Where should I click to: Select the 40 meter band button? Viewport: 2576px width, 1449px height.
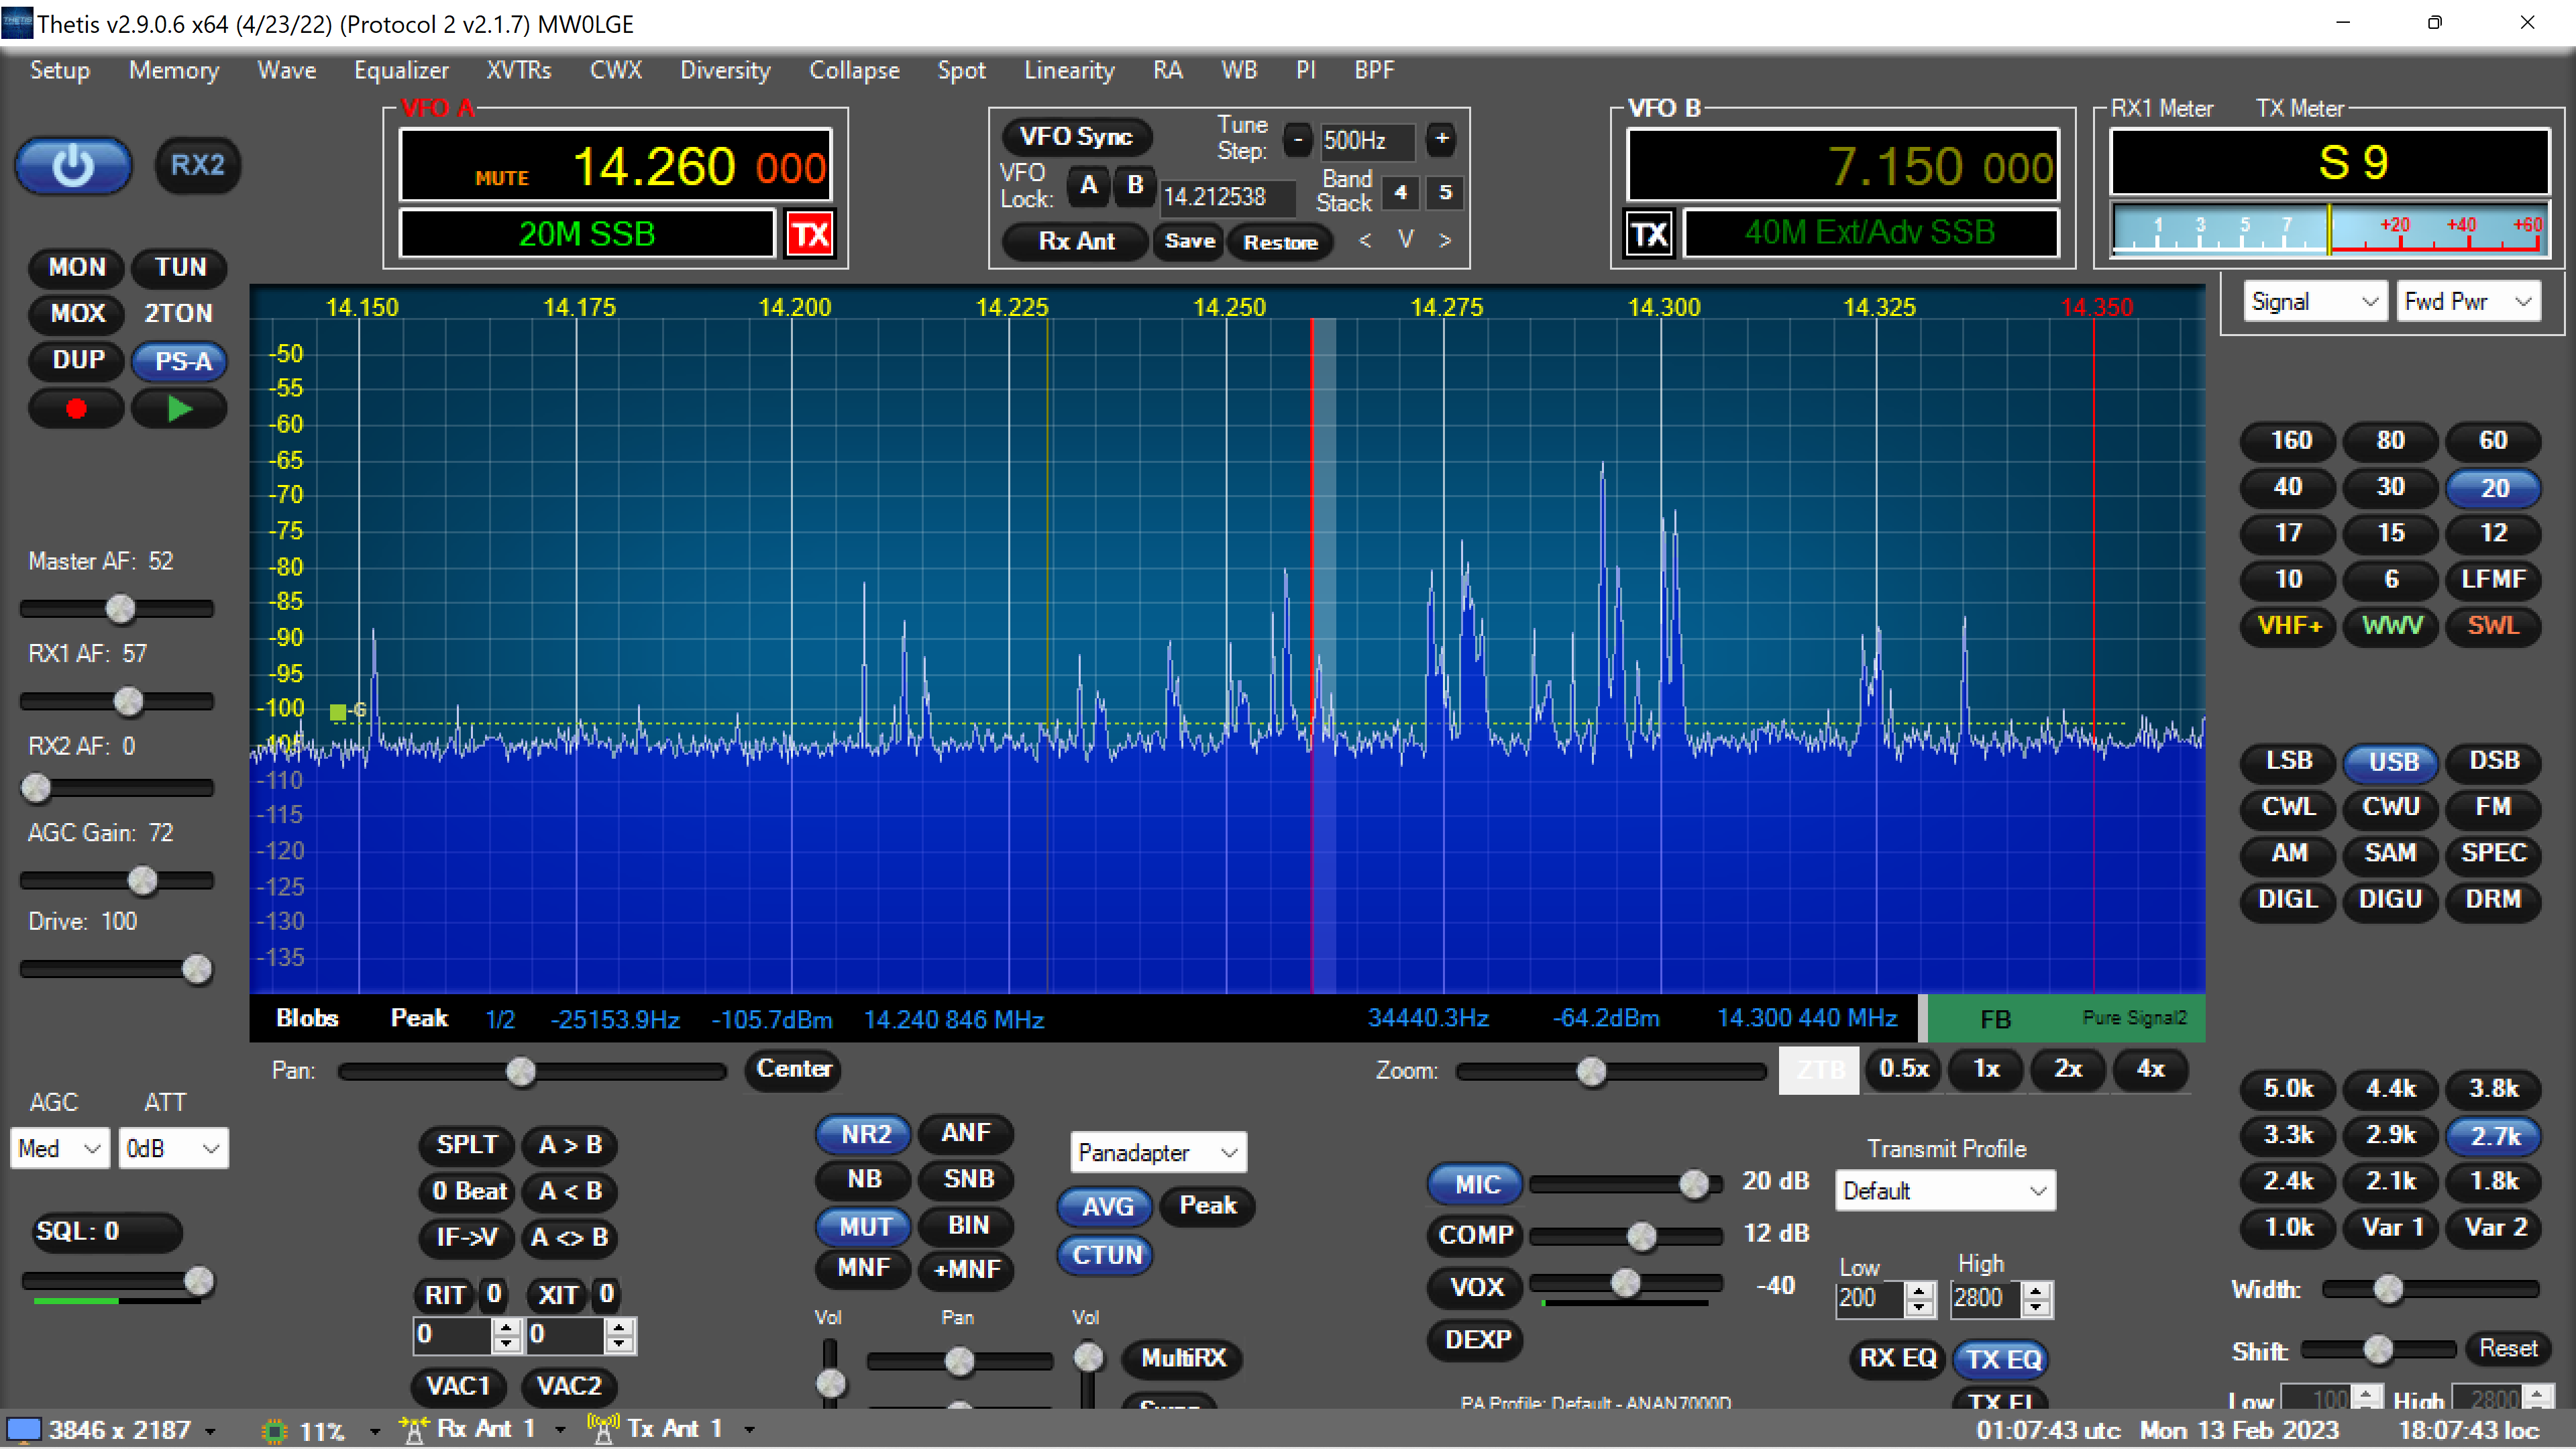point(2288,487)
